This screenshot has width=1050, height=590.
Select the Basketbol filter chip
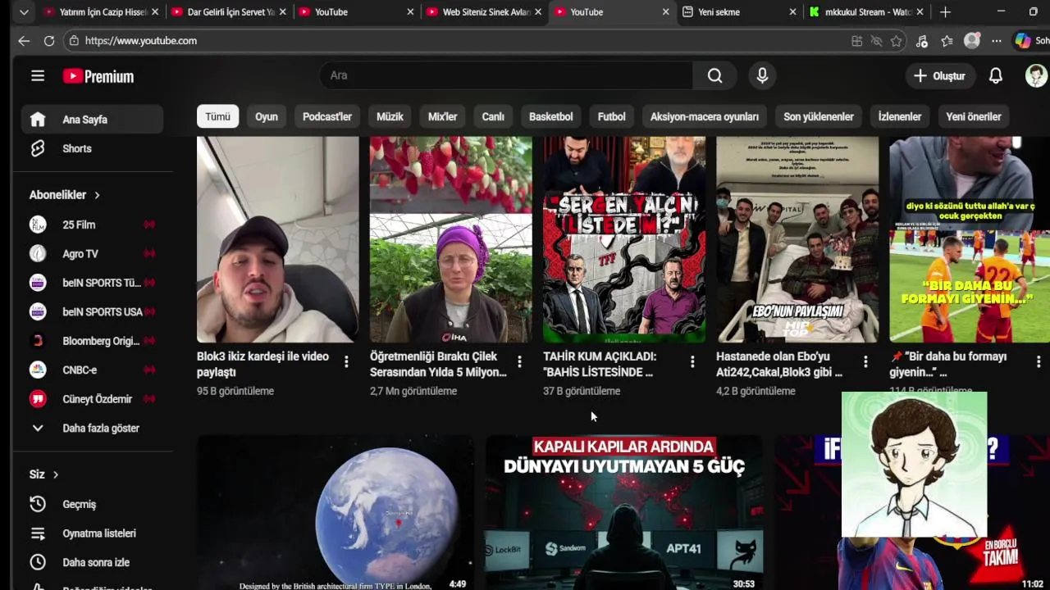click(x=550, y=116)
